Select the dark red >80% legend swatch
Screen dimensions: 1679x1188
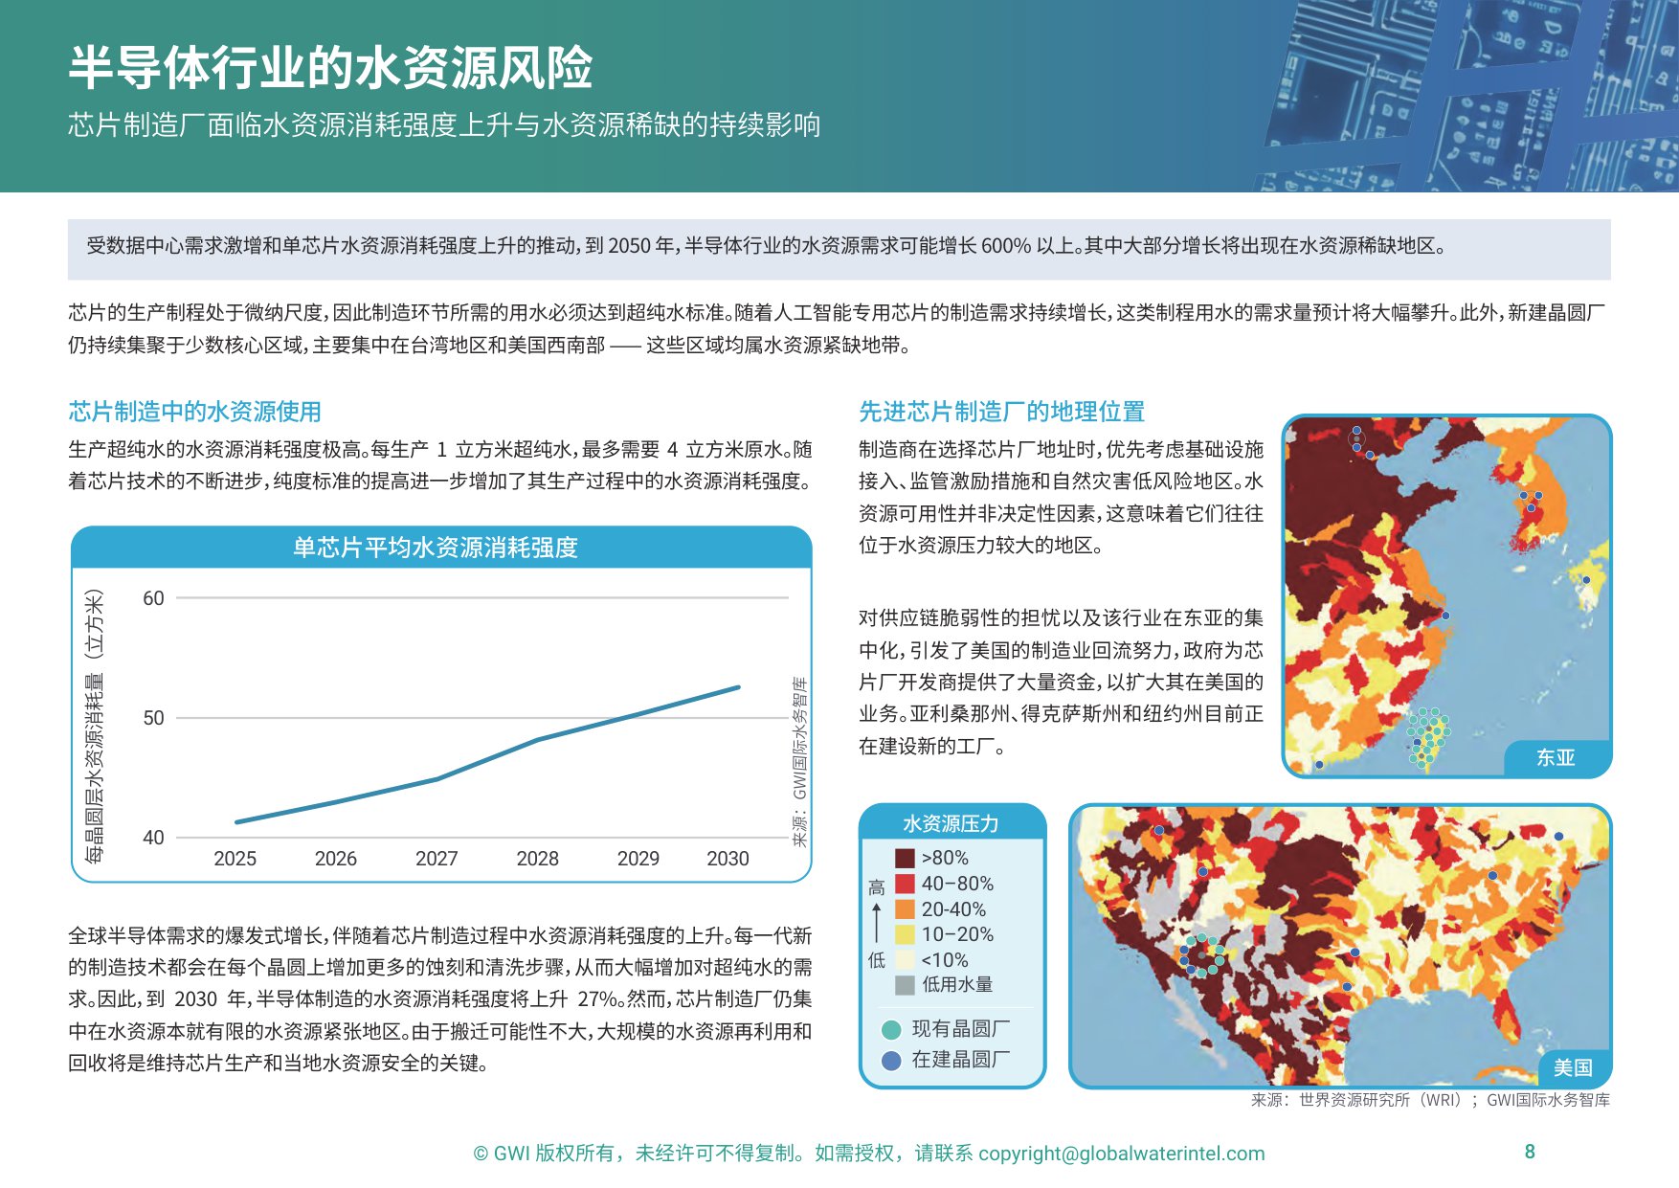coord(906,859)
